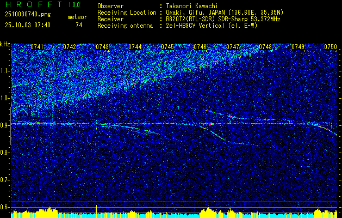The width and height of the screenshot is (342, 218).
Task: Click time marker 0745
Action: point(167,47)
